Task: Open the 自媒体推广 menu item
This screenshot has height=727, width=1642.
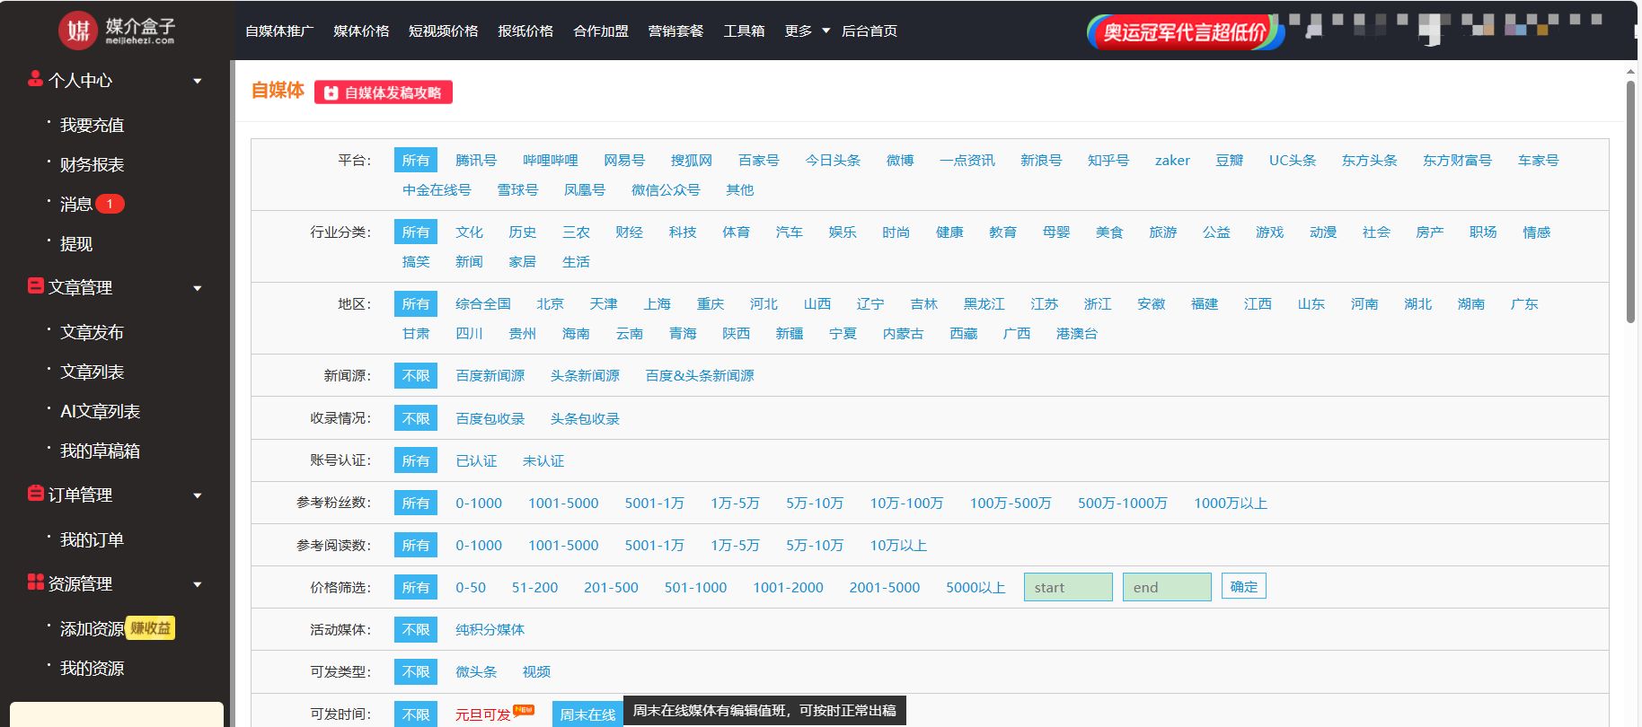Action: coord(279,31)
